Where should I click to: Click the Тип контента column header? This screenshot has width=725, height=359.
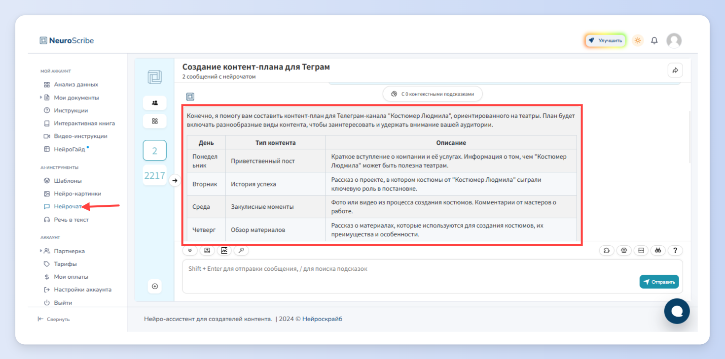[276, 142]
